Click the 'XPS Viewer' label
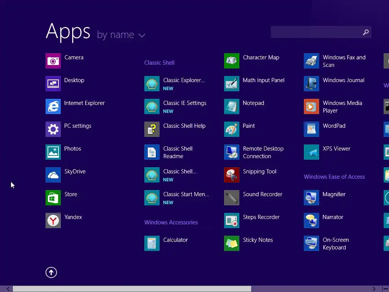This screenshot has width=389, height=292. click(337, 149)
